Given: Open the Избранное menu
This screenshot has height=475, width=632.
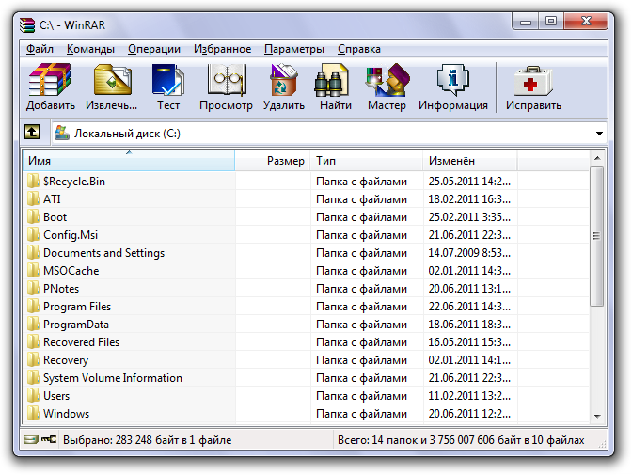Looking at the screenshot, I should coord(222,49).
